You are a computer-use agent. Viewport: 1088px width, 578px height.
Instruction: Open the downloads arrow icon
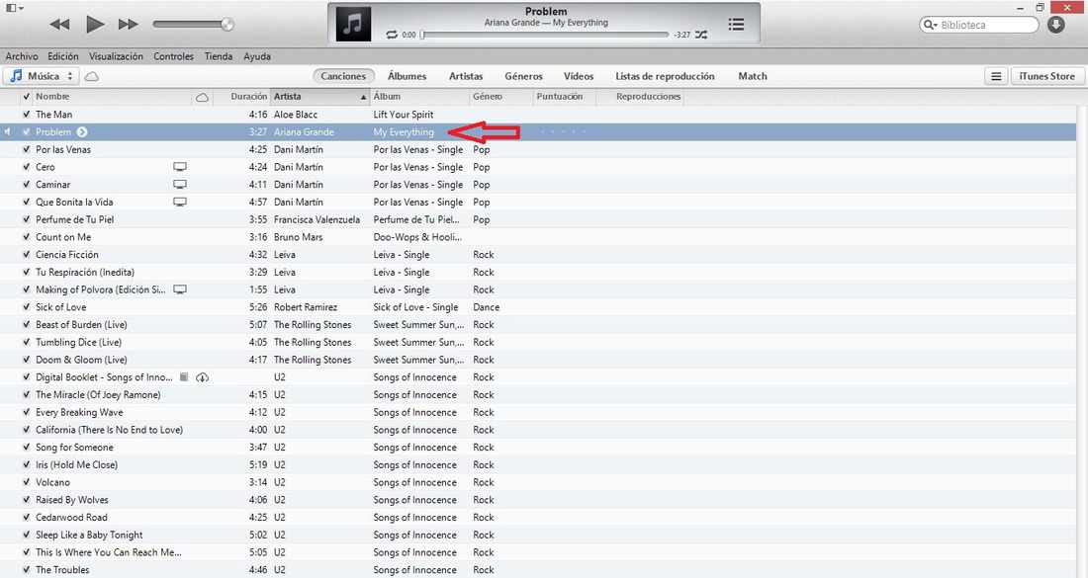point(1056,25)
